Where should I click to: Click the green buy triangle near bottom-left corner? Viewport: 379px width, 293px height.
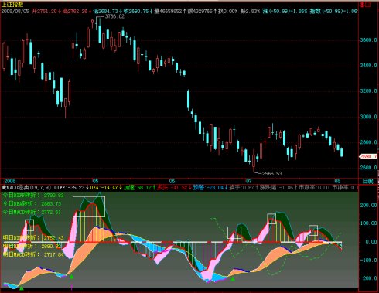pos(22,288)
